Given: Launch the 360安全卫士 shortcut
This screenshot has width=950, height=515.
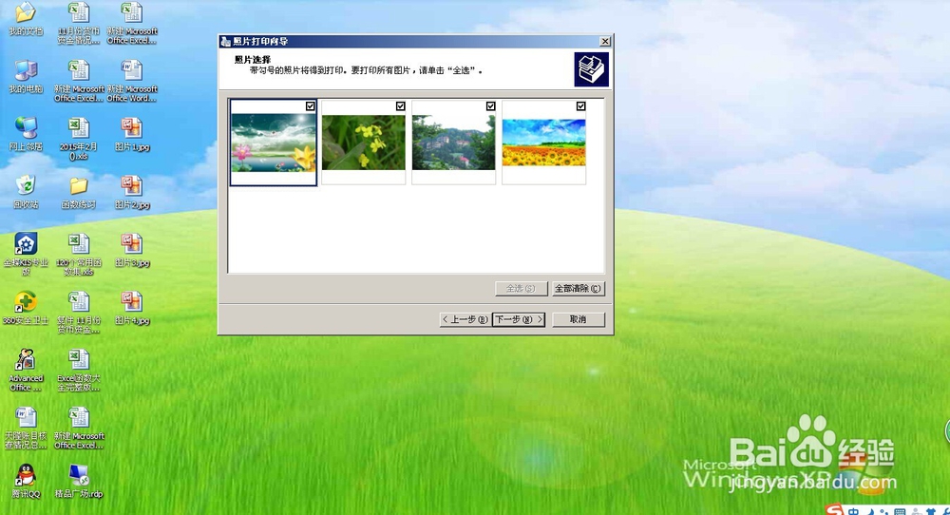Looking at the screenshot, I should (26, 302).
